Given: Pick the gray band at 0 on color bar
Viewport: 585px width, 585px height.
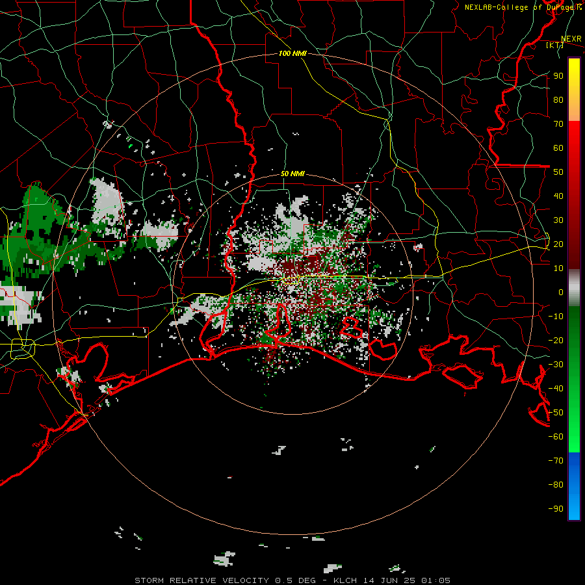Looking at the screenshot, I should (574, 289).
